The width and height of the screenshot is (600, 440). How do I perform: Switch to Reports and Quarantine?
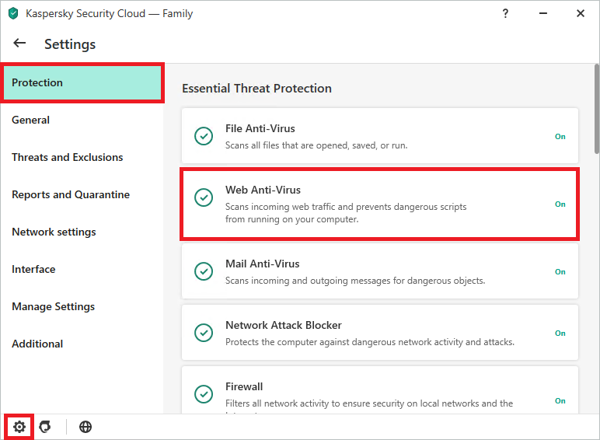[x=71, y=195]
